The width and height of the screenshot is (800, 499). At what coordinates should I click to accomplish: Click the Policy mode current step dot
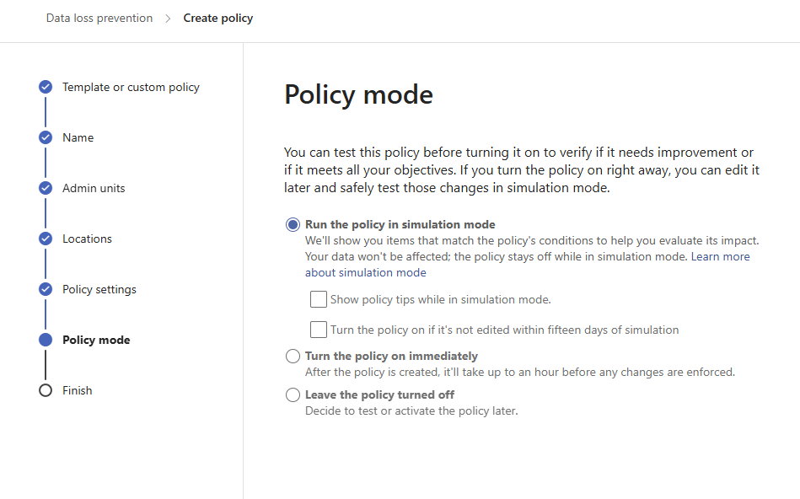click(x=46, y=340)
